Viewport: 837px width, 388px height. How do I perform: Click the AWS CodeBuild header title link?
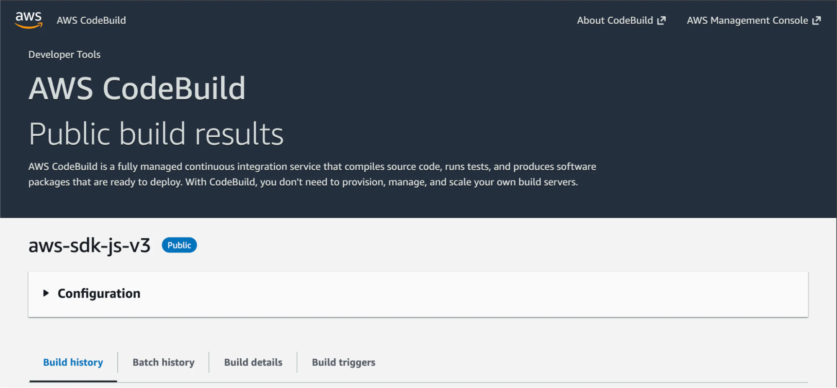click(x=91, y=20)
